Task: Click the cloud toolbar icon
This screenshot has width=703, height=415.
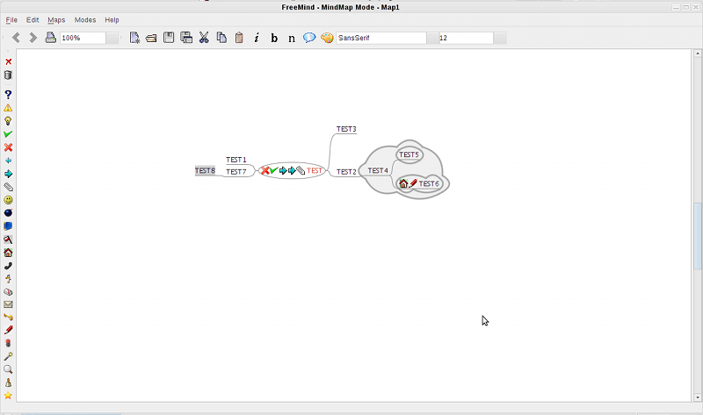Action: [309, 38]
